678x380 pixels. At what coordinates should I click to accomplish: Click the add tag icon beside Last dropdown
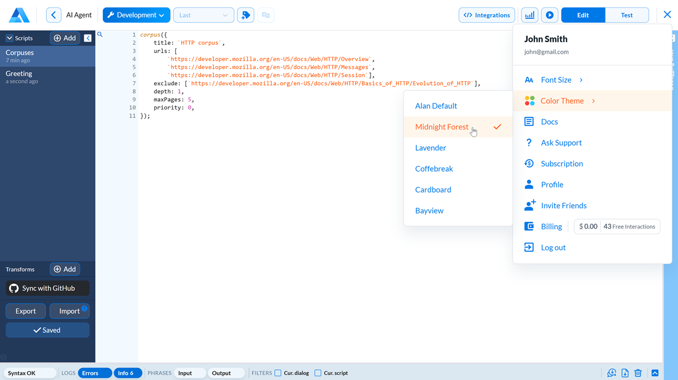(245, 15)
